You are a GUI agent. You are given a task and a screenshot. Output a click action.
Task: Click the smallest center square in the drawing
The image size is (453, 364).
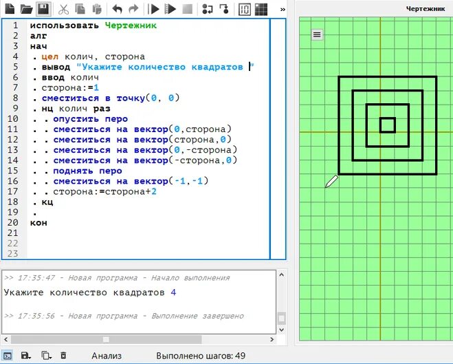click(x=388, y=125)
